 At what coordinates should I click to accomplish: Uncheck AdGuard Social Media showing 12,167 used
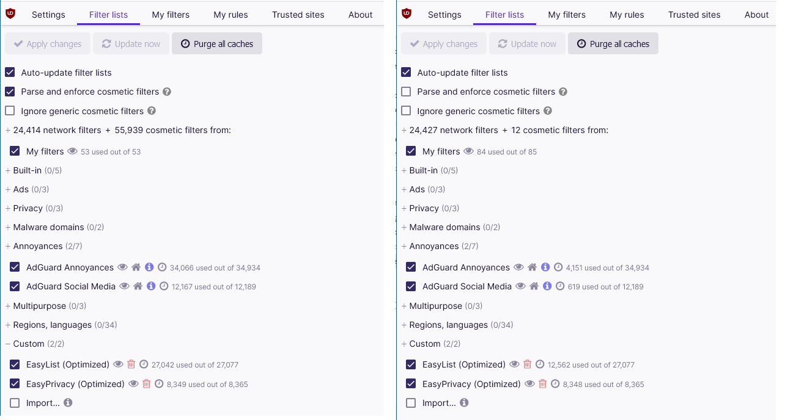pos(15,286)
